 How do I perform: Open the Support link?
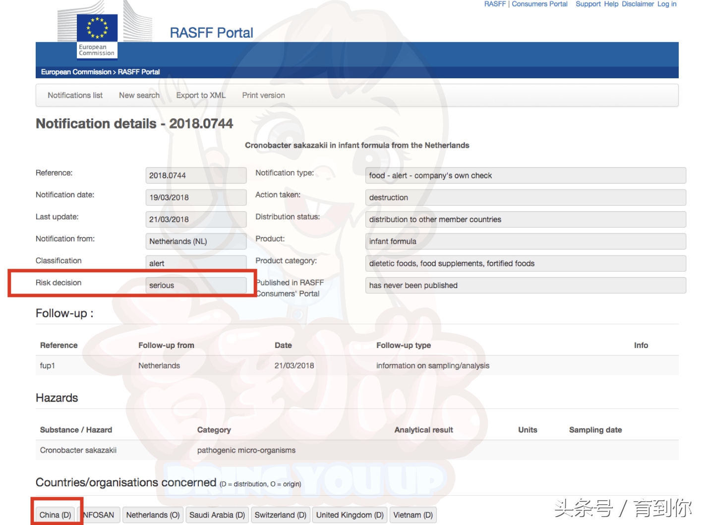click(588, 4)
